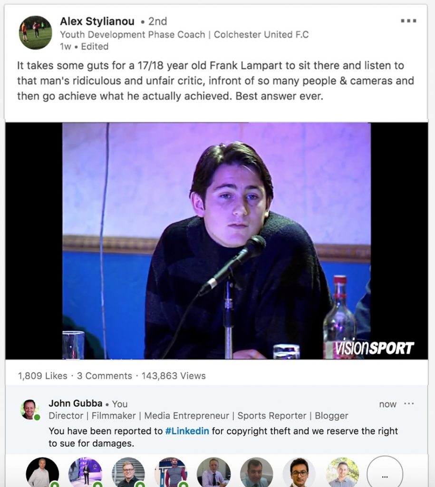Open the post options three-dot menu

(x=408, y=21)
